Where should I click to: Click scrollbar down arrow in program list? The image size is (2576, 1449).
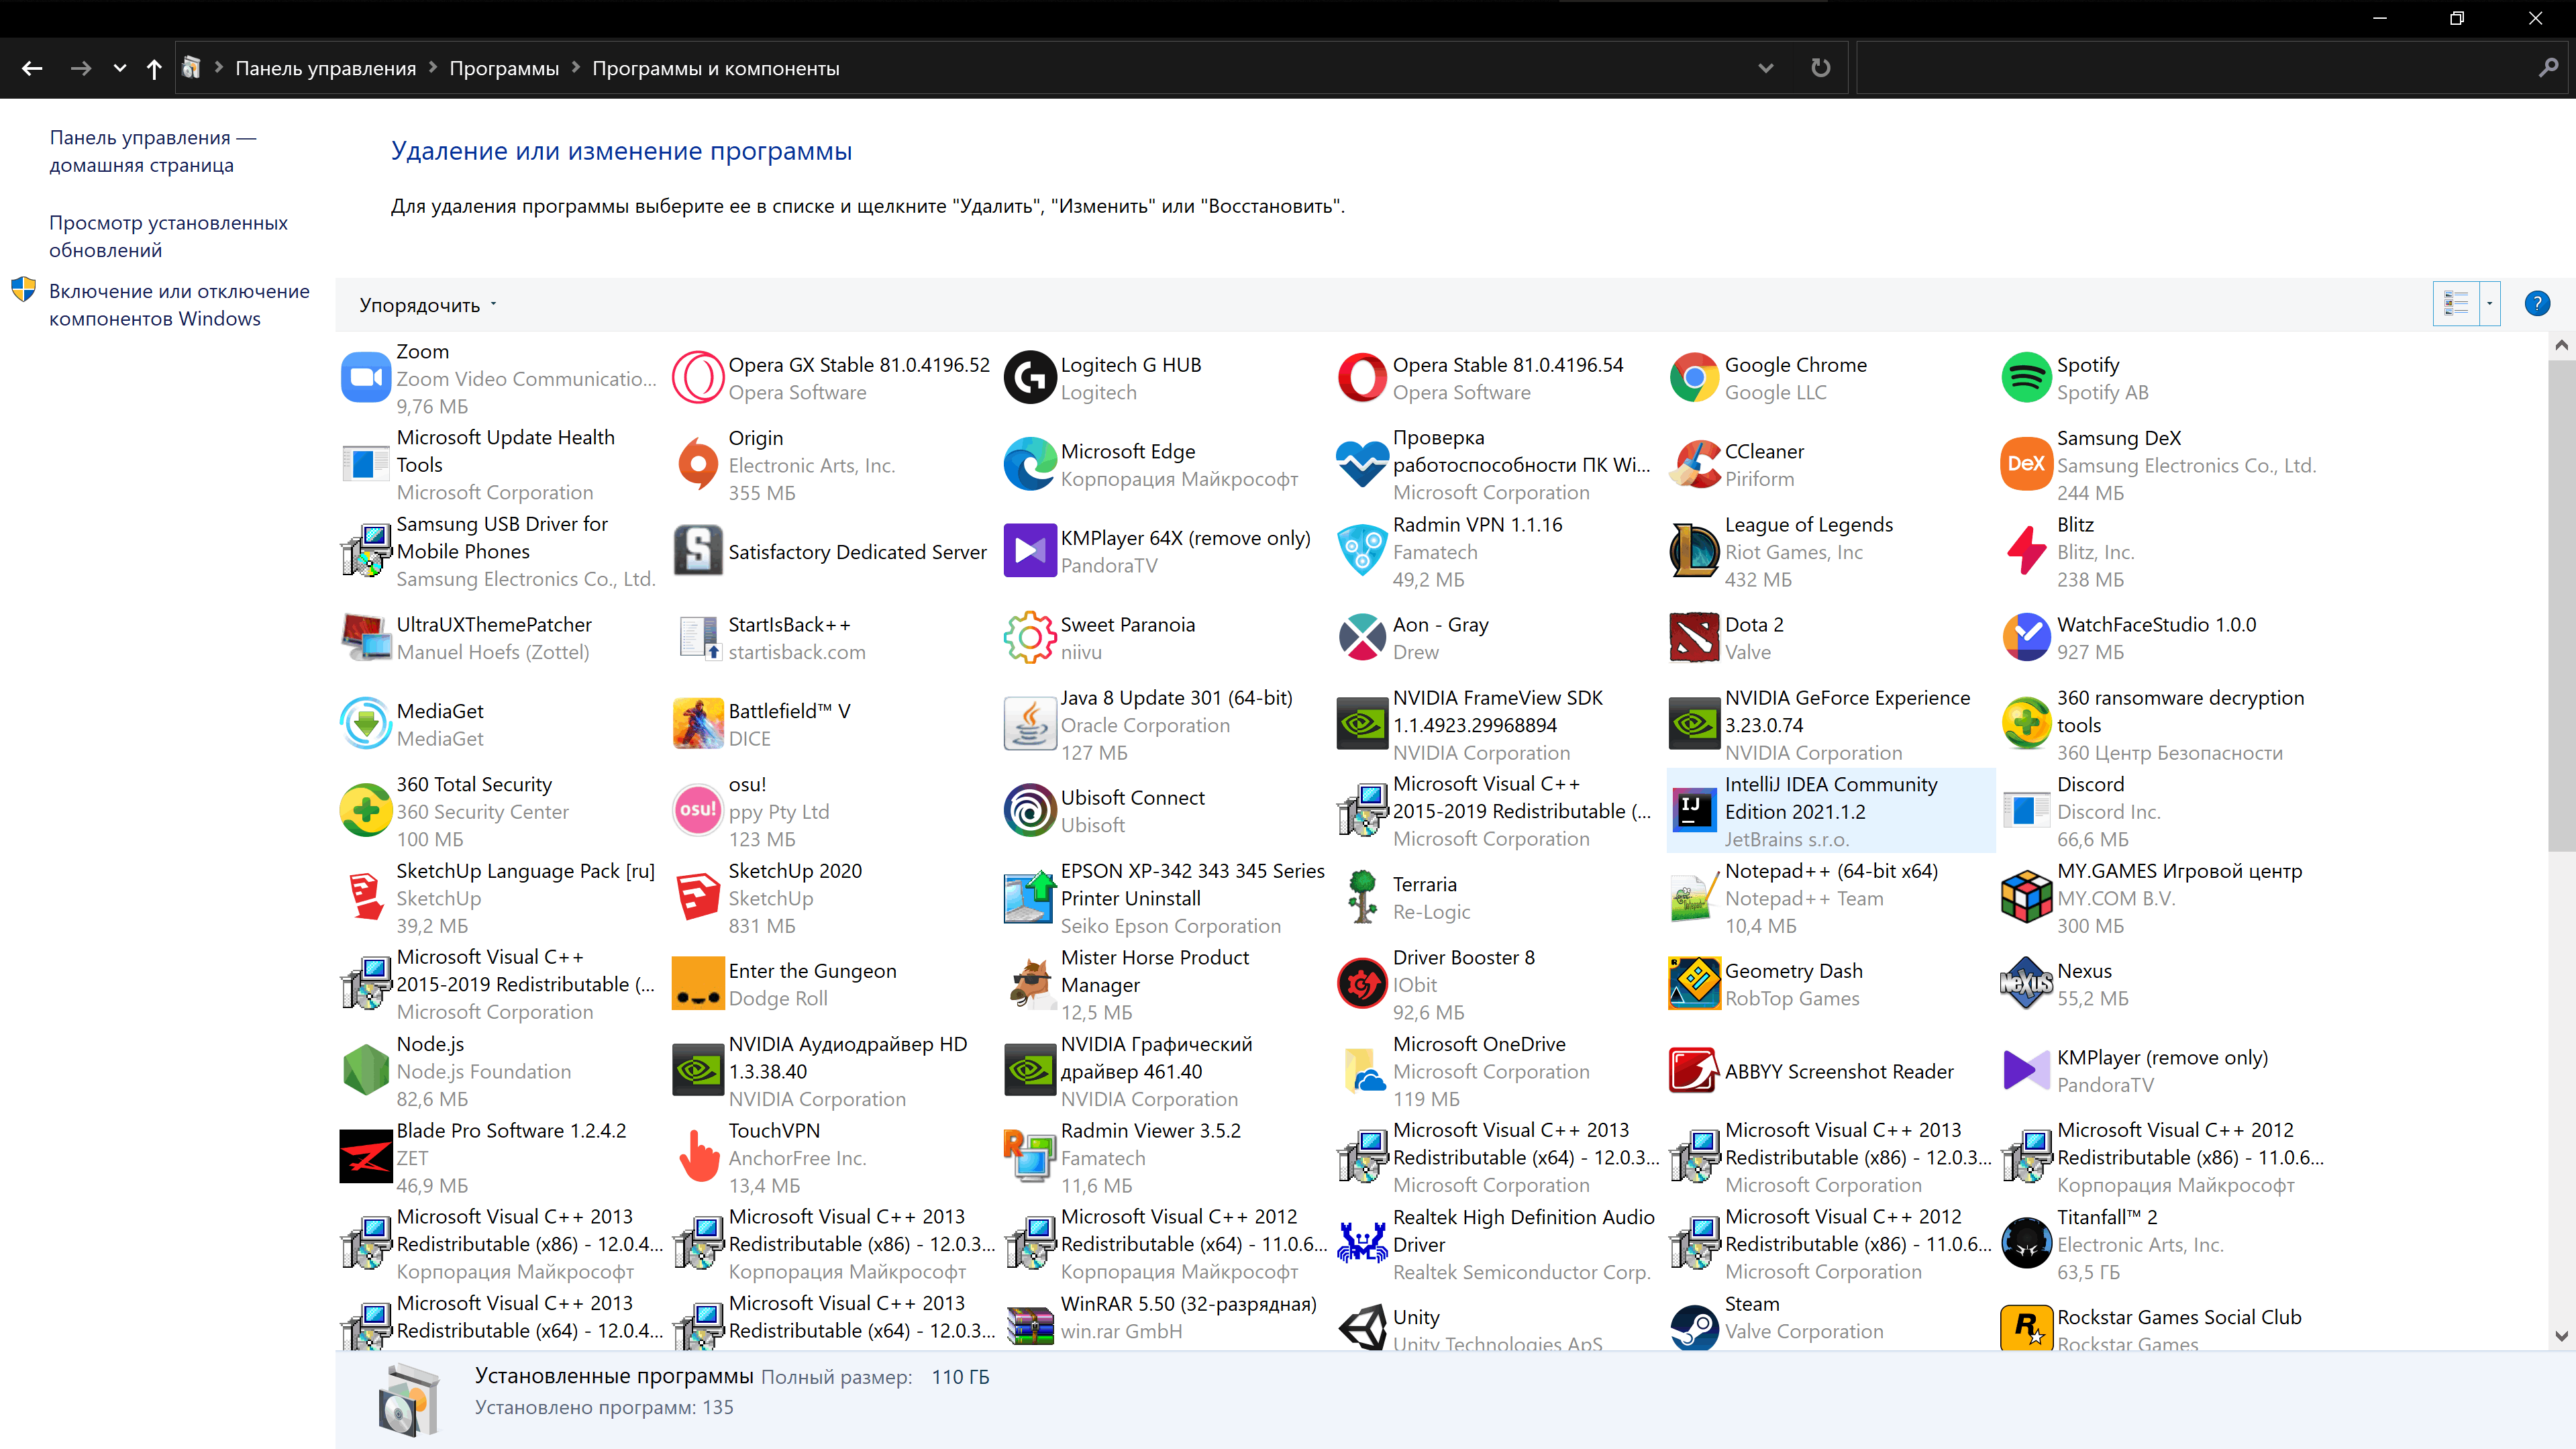pyautogui.click(x=2561, y=1335)
